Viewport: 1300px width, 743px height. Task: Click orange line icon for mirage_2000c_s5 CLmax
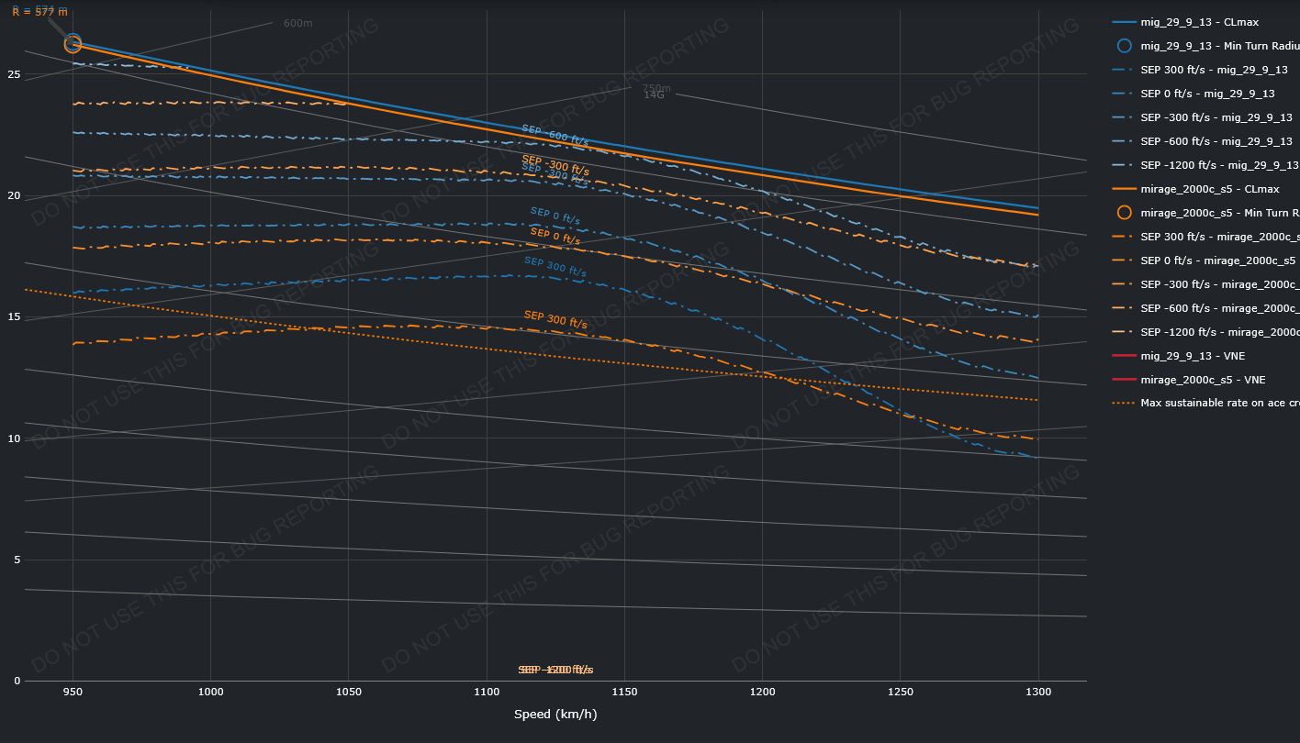click(x=1125, y=189)
